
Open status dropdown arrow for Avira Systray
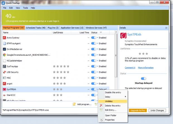click(x=98, y=38)
